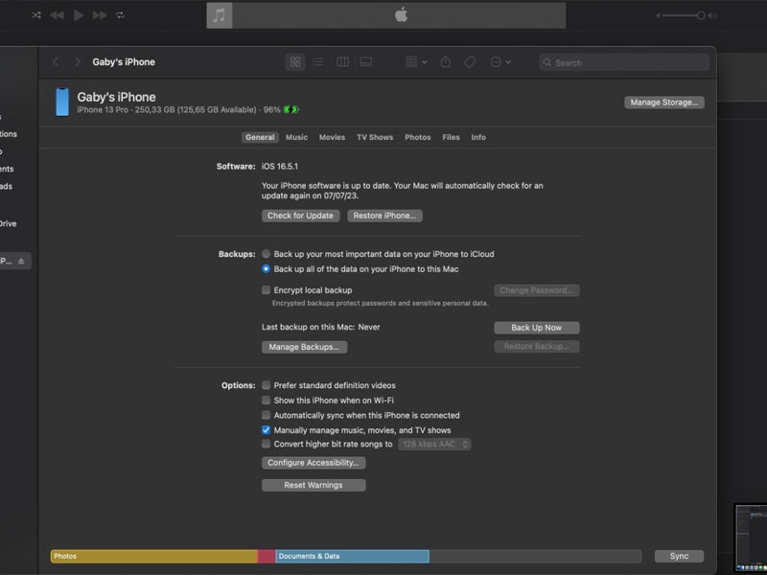Select back up to iCloud option
The image size is (767, 575).
tap(266, 254)
